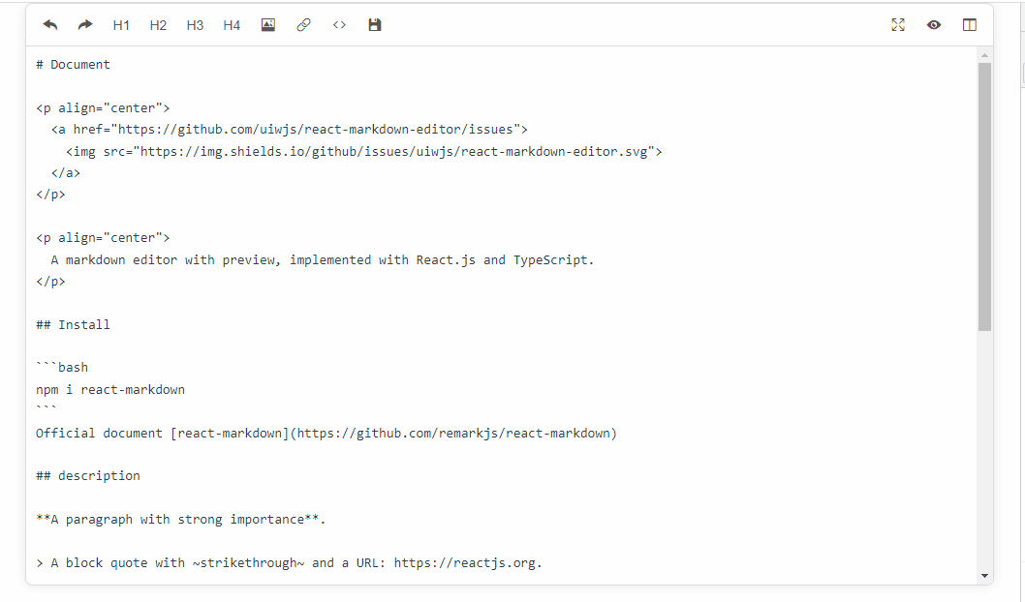Image resolution: width=1025 pixels, height=602 pixels.
Task: Apply H4 heading formatting
Action: pyautogui.click(x=231, y=24)
